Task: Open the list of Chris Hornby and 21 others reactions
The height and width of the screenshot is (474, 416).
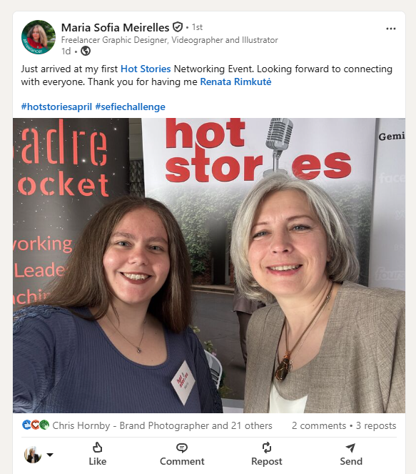Action: (162, 425)
